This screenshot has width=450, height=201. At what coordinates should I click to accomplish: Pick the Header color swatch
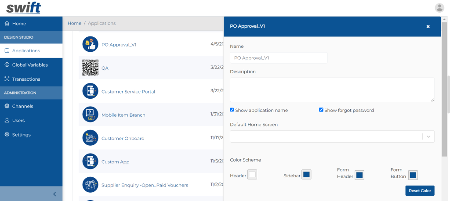pyautogui.click(x=252, y=175)
